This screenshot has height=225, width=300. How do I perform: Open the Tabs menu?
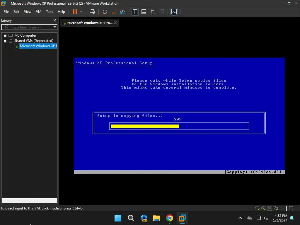49,12
